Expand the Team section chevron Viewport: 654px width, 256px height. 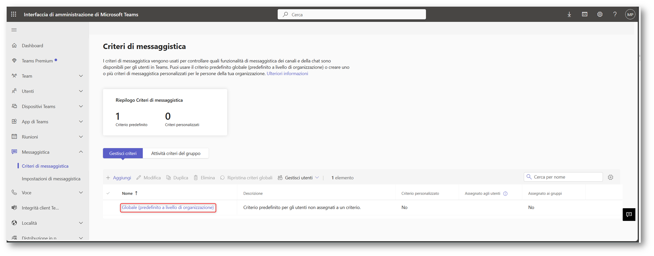[81, 76]
